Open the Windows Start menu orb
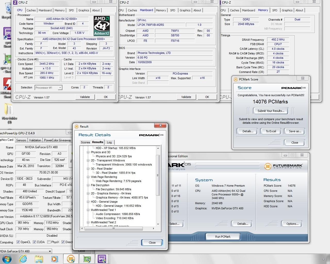 click(x=7, y=259)
